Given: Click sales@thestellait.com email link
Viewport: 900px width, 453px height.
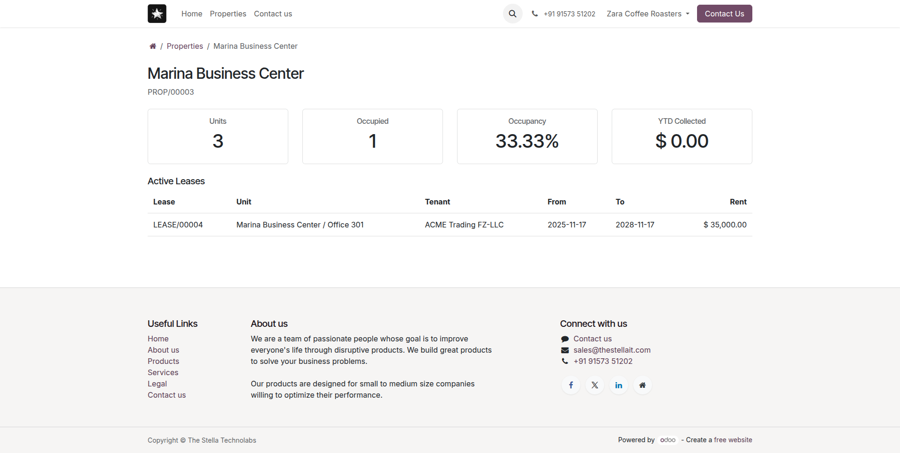Looking at the screenshot, I should pos(612,350).
